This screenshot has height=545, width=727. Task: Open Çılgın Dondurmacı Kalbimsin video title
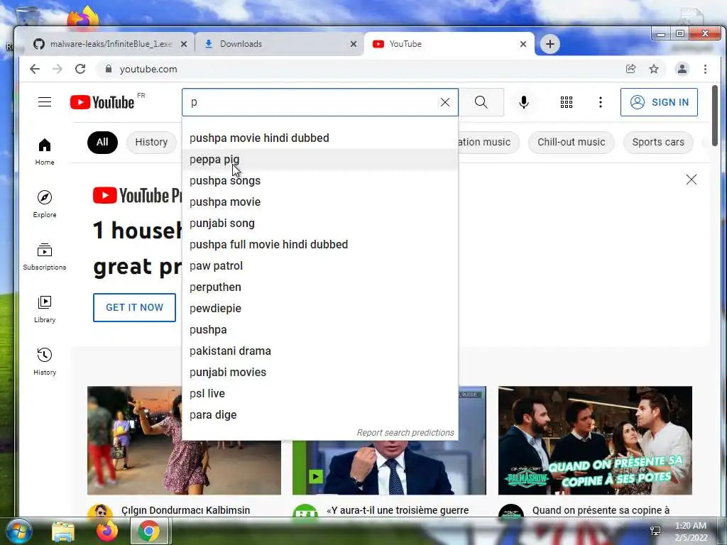[x=185, y=510]
